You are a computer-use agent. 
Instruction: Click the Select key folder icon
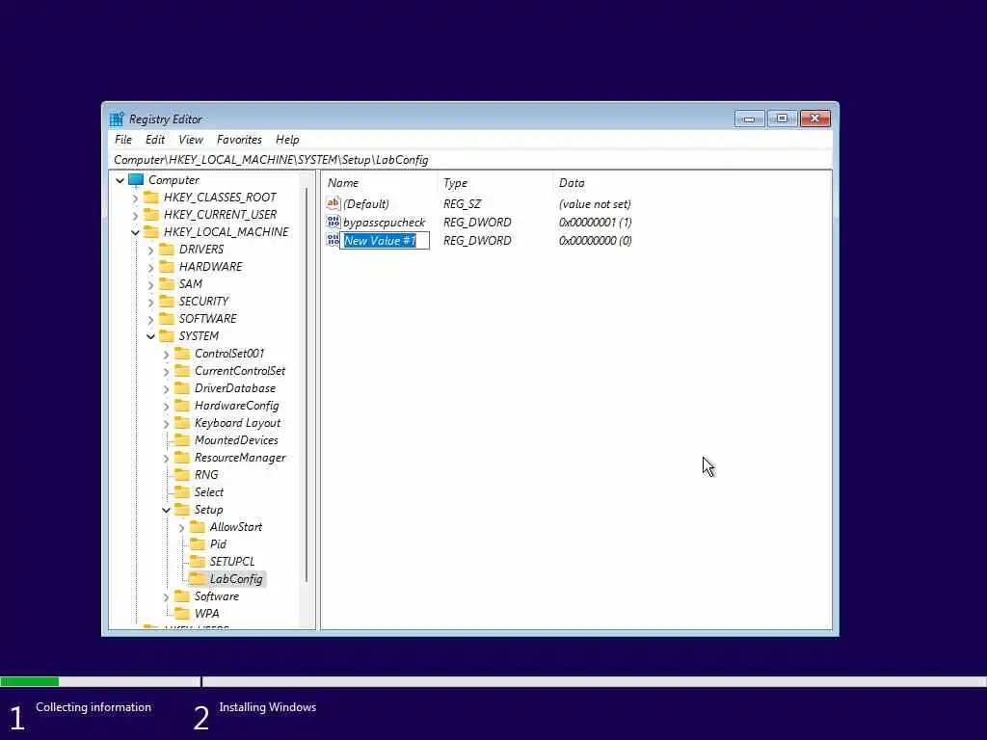click(x=182, y=492)
